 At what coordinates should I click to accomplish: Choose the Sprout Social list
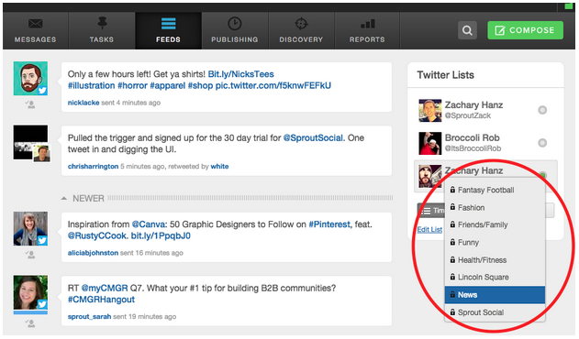coord(495,312)
